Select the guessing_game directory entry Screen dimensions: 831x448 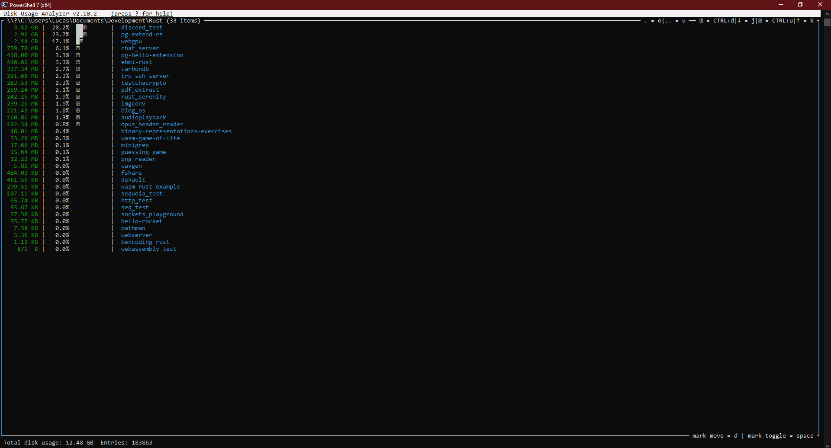click(143, 152)
